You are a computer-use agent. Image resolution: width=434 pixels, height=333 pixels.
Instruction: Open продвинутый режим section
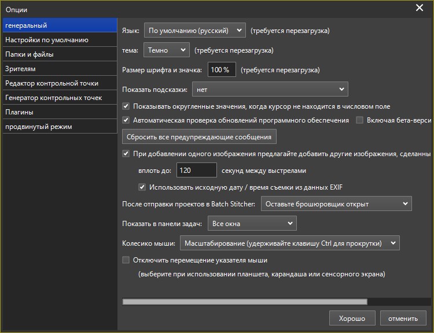(x=60, y=127)
